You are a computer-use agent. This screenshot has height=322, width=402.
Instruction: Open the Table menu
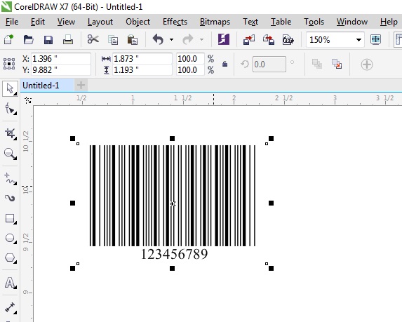281,22
